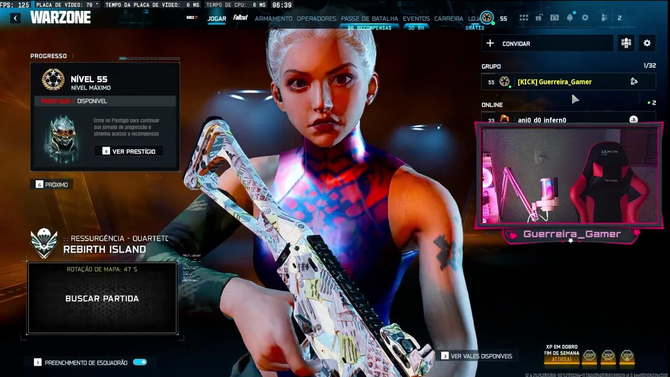Open the camera capture icon in header
Viewport: 670px width, 377px height.
click(554, 18)
